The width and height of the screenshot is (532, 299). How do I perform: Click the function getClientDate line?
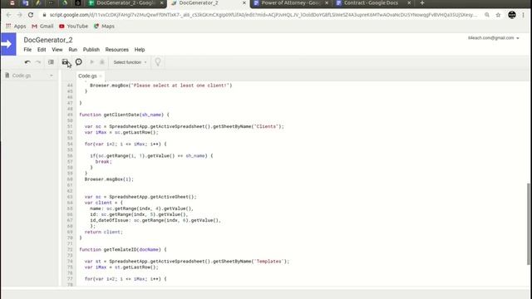(x=124, y=115)
